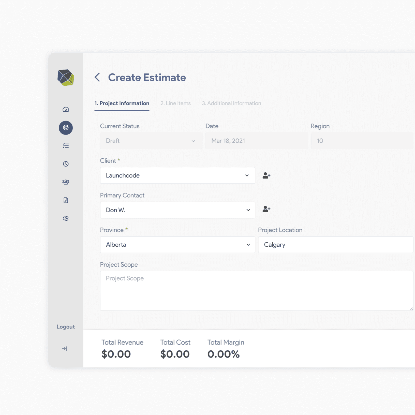This screenshot has height=415, width=415.
Task: Expand the Province dropdown showing Alberta
Action: pyautogui.click(x=177, y=245)
